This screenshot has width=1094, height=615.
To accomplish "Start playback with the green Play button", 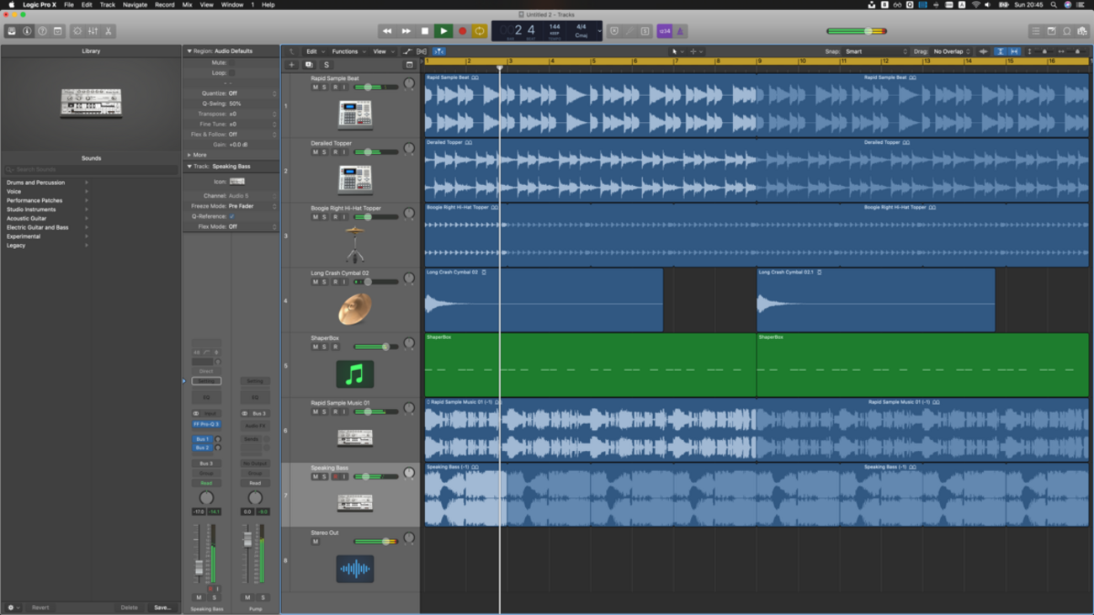I will pos(443,31).
